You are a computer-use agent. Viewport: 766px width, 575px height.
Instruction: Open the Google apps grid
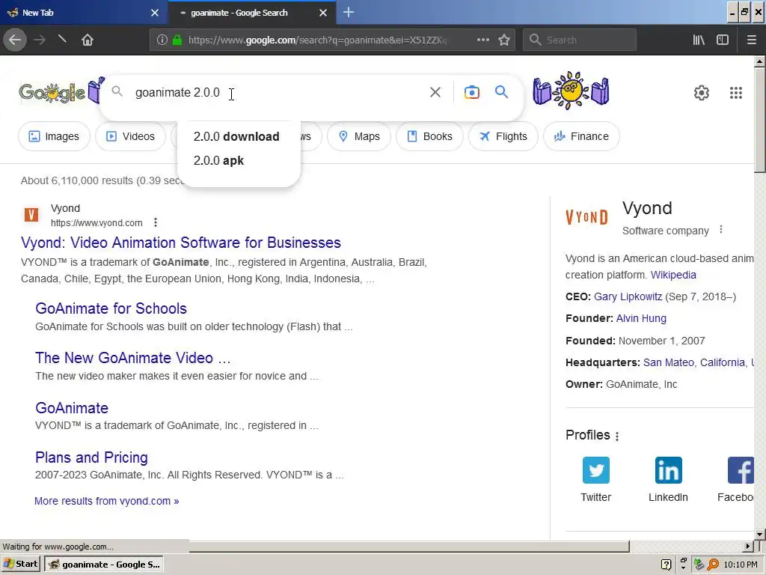click(736, 92)
